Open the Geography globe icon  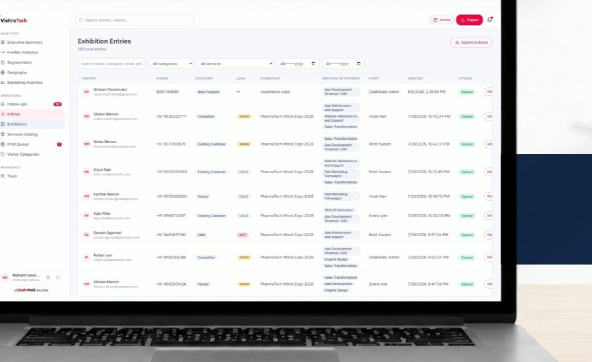tap(3, 72)
